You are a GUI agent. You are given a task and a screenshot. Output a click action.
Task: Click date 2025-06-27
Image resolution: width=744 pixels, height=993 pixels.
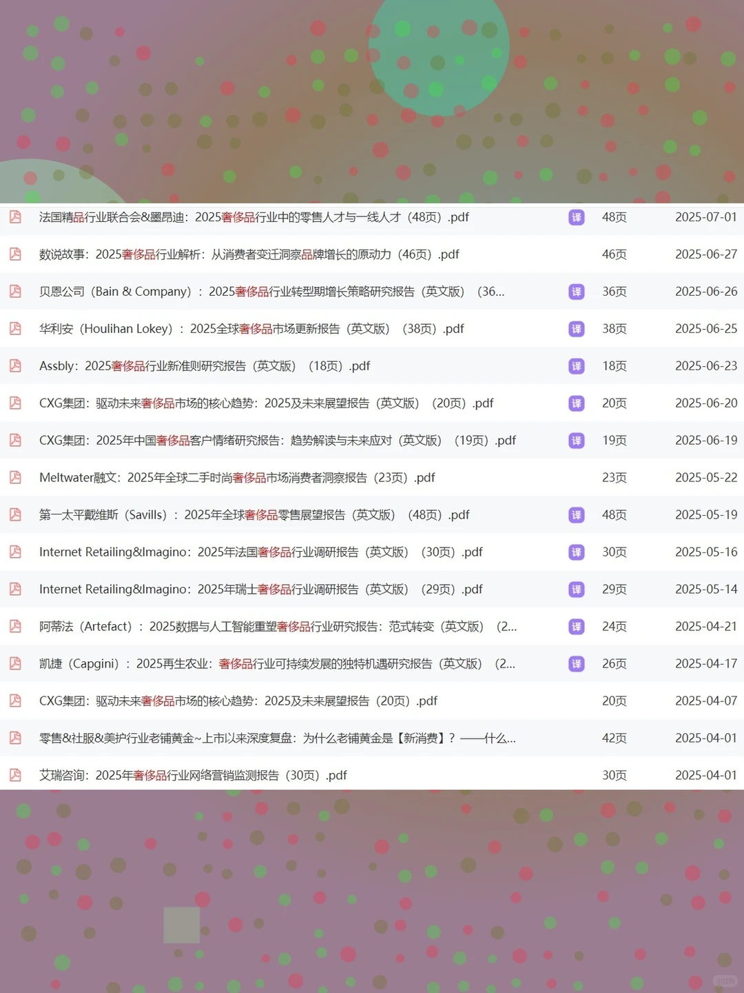pyautogui.click(x=706, y=254)
